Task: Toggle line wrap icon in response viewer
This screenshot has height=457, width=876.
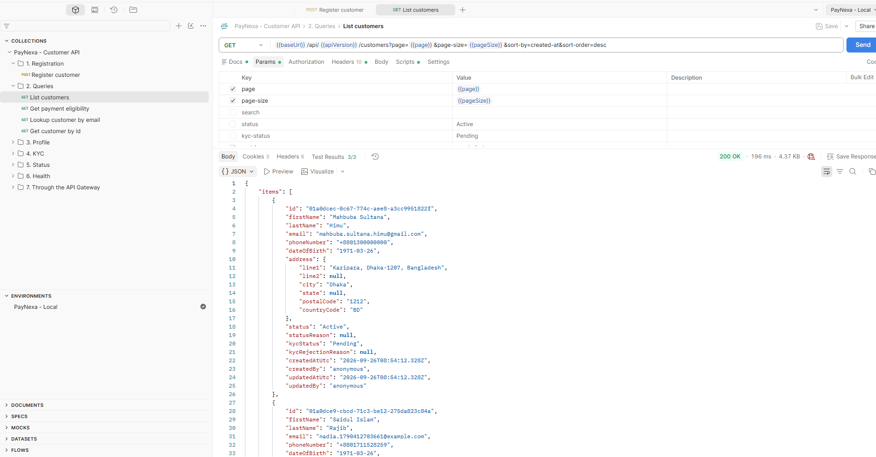Action: (x=827, y=172)
